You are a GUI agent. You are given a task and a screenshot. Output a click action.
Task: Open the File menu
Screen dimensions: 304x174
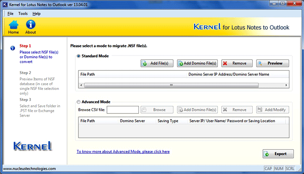click(10, 14)
